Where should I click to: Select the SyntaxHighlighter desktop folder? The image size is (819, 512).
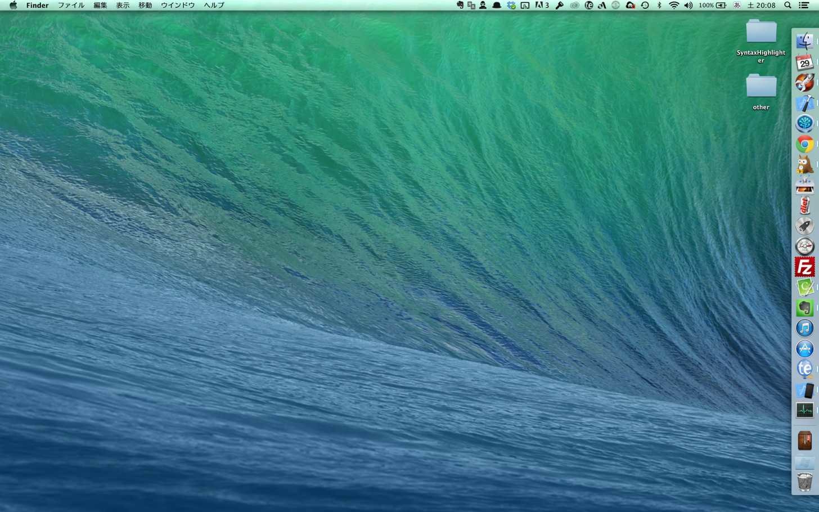click(x=761, y=41)
